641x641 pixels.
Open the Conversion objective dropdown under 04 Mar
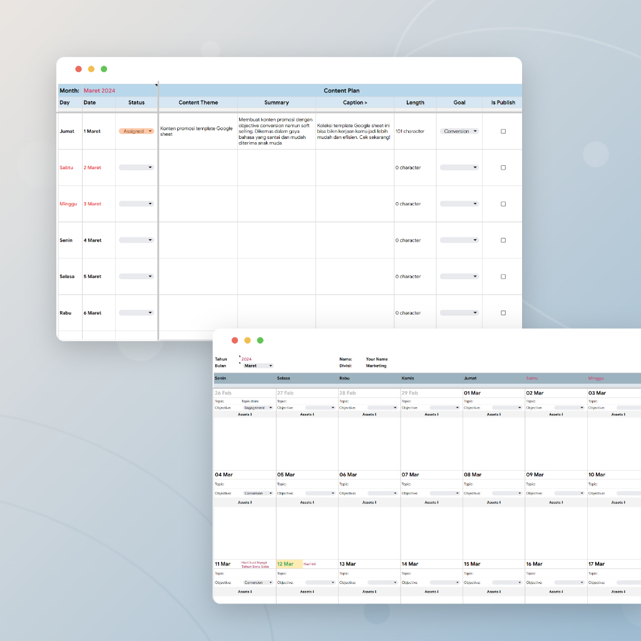pos(259,493)
